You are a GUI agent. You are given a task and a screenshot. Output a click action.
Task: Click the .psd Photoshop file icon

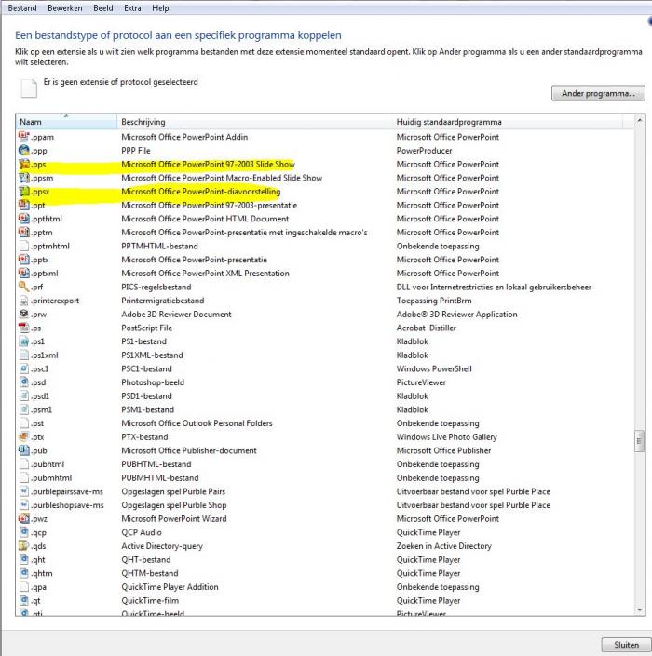coord(24,382)
